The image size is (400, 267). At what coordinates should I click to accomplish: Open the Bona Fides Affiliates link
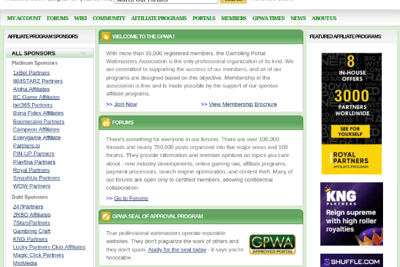38,113
